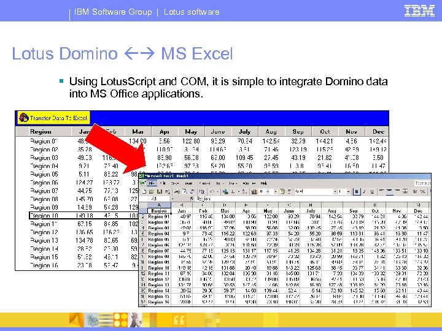This screenshot has width=442, height=331.
Task: Open the Name Box dropdown beside A1
Action: pos(173,199)
